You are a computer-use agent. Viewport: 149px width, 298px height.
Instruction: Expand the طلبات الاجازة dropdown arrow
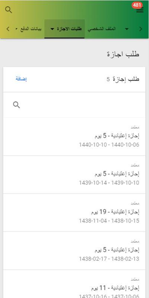[x=52, y=29]
